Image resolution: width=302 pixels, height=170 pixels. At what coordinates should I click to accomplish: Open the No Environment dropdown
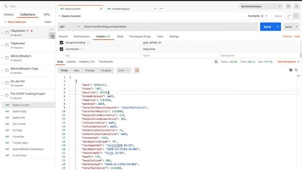[261, 6]
